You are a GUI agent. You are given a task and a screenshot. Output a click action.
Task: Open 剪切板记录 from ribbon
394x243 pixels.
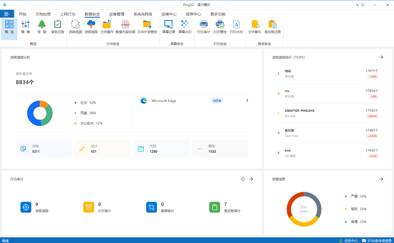tap(272, 27)
